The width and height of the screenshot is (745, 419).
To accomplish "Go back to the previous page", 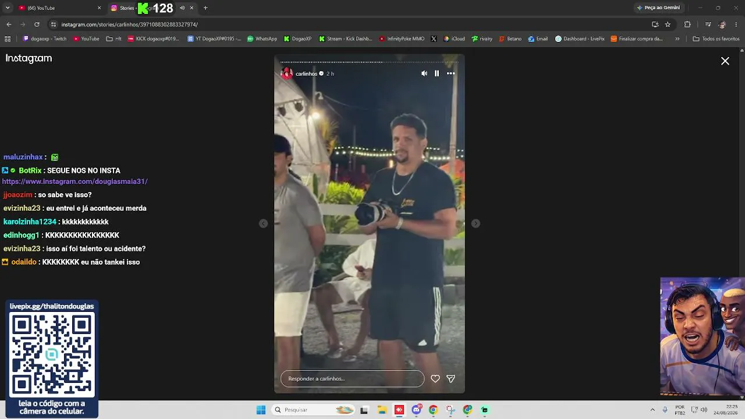I will pyautogui.click(x=9, y=24).
